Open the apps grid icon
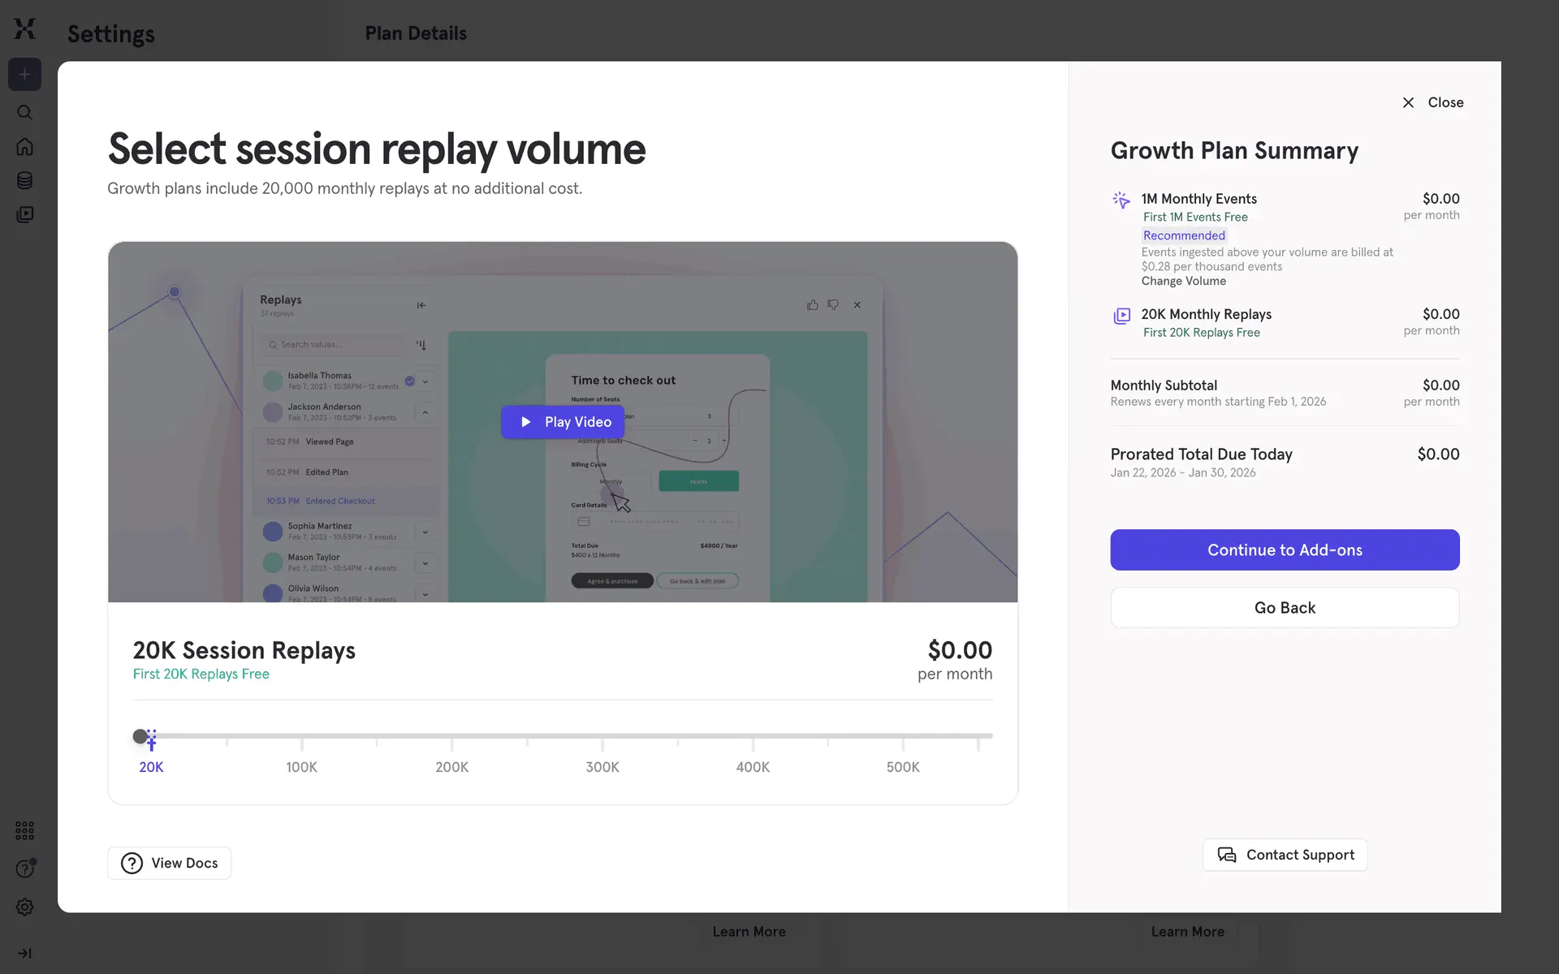This screenshot has width=1559, height=974. [x=25, y=830]
